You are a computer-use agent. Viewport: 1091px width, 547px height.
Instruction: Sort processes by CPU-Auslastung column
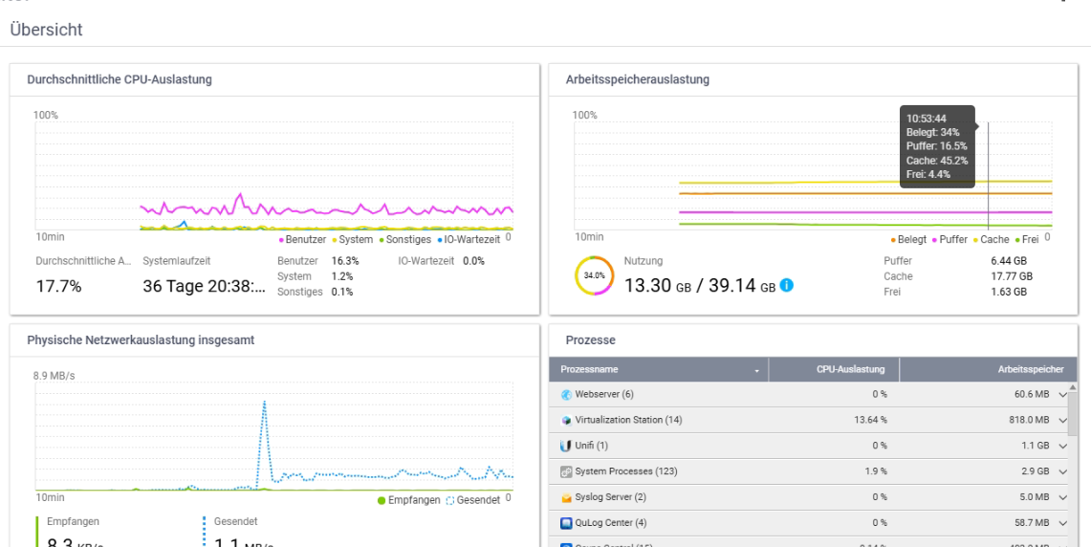pos(834,369)
